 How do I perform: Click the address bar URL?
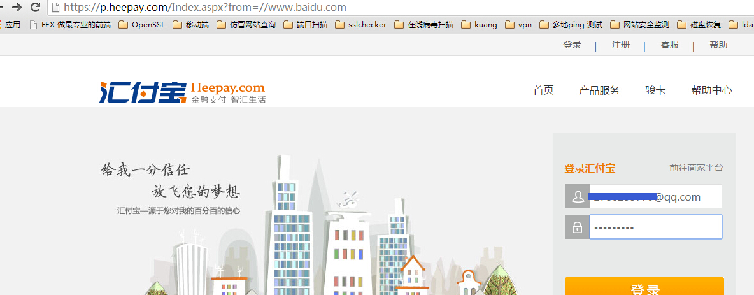pyautogui.click(x=205, y=7)
